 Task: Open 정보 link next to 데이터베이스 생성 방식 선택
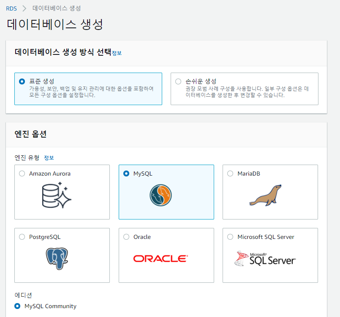point(117,53)
